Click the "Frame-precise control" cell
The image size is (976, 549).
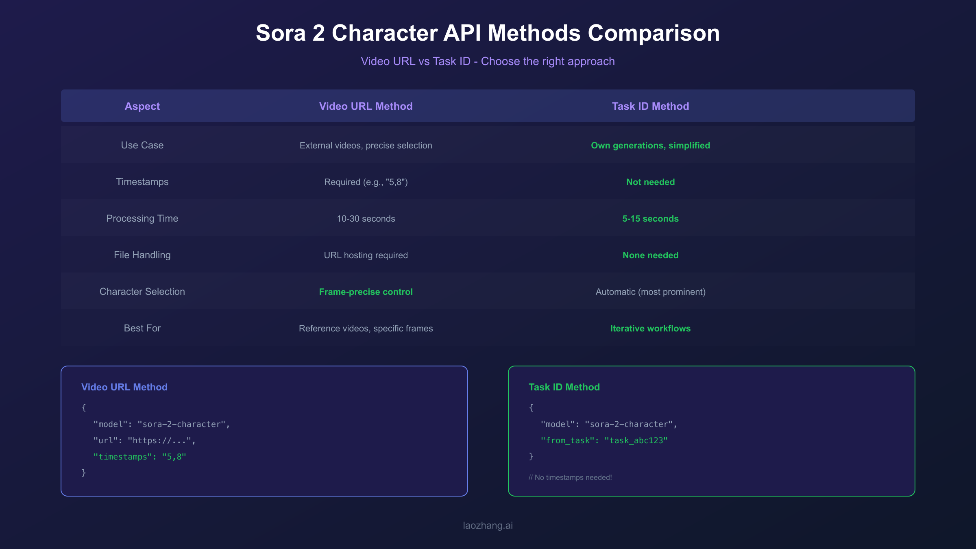[366, 292]
